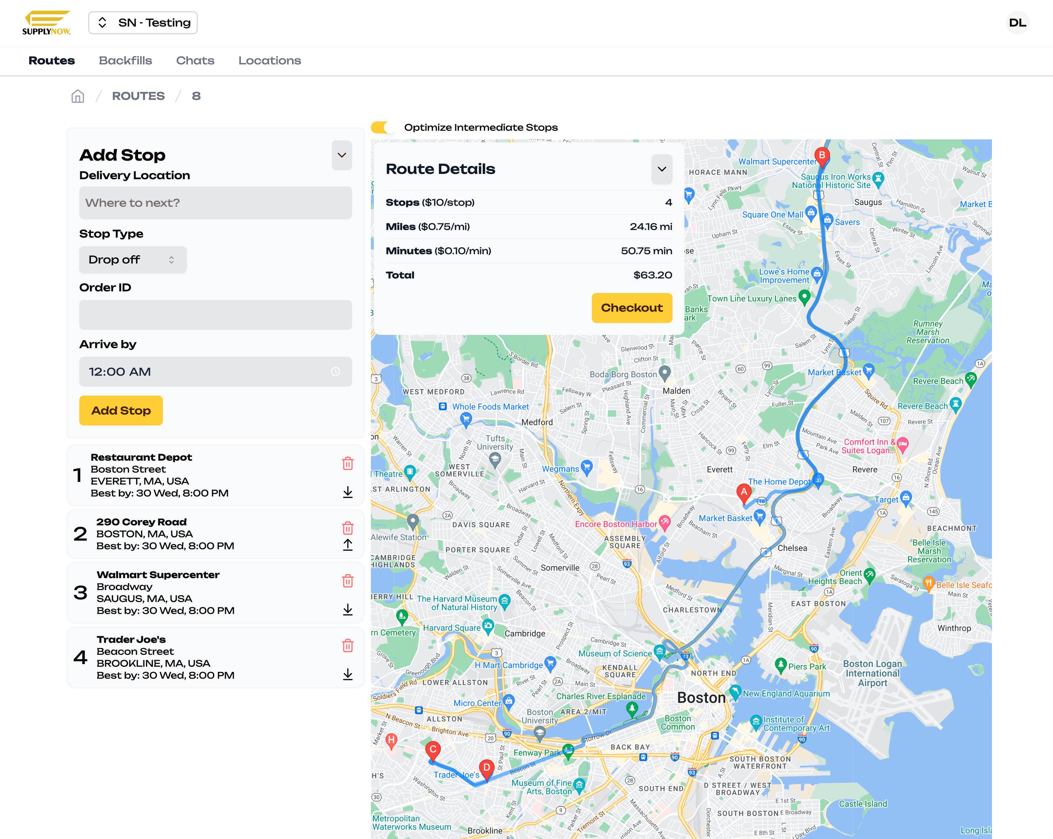The image size is (1053, 839).
Task: Switch to the Locations tab
Action: 269,60
